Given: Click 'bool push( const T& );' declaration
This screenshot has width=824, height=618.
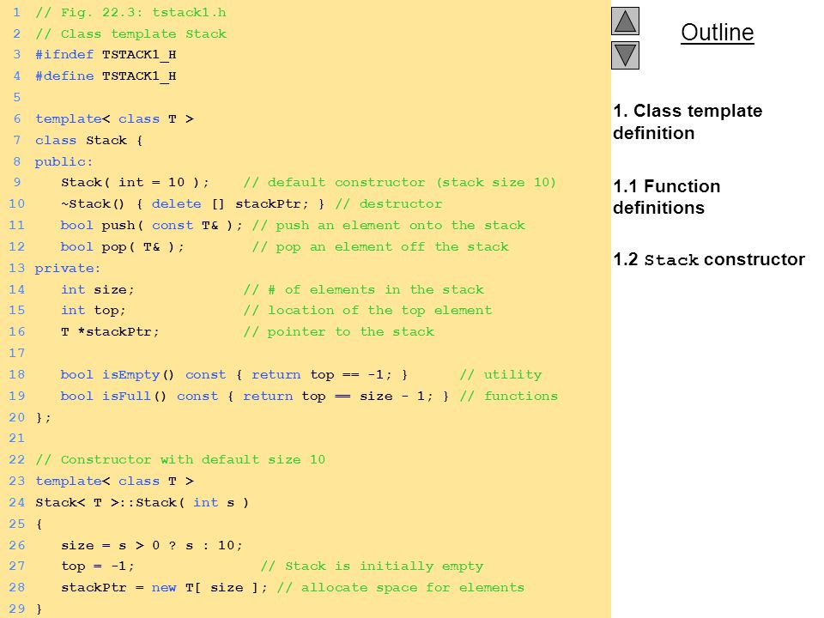Looking at the screenshot, I should coord(152,226).
